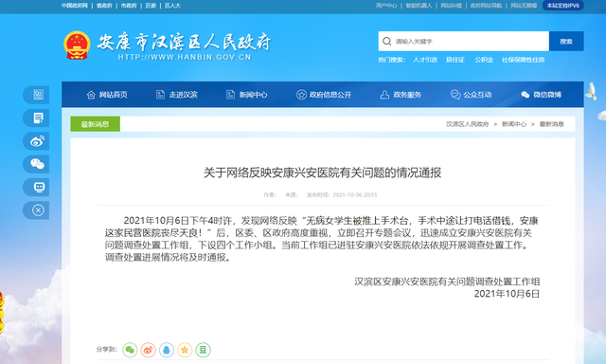Click the green 最新消息 section tab
This screenshot has height=364, width=606.
click(95, 124)
